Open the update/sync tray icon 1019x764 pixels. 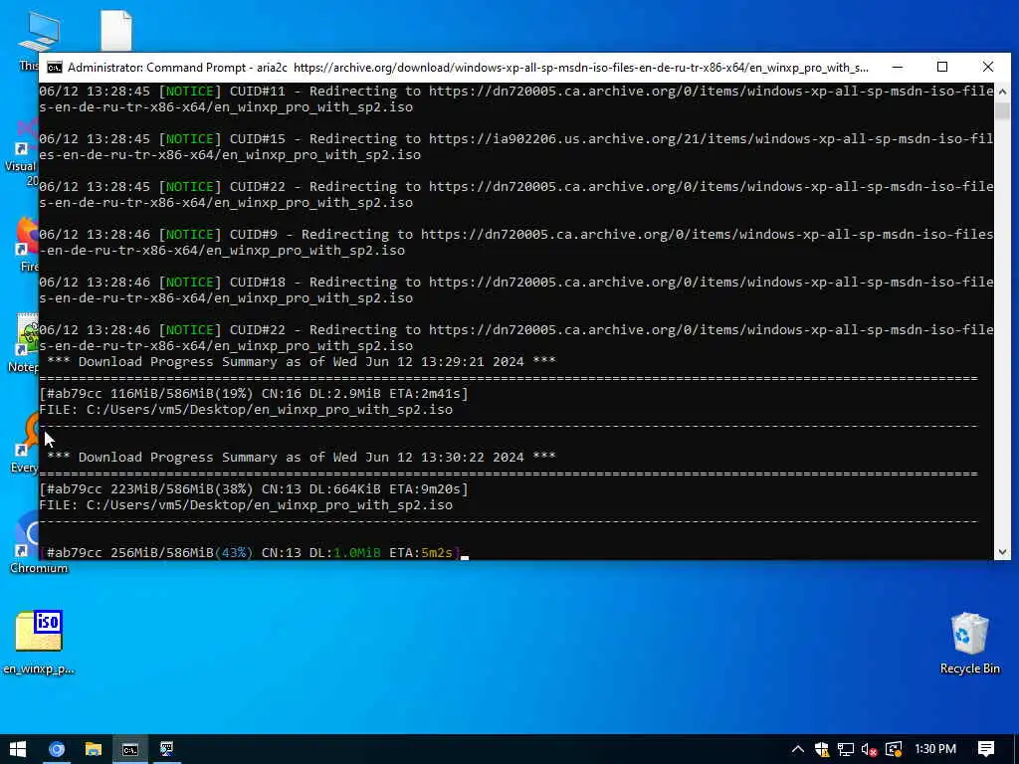tap(894, 749)
